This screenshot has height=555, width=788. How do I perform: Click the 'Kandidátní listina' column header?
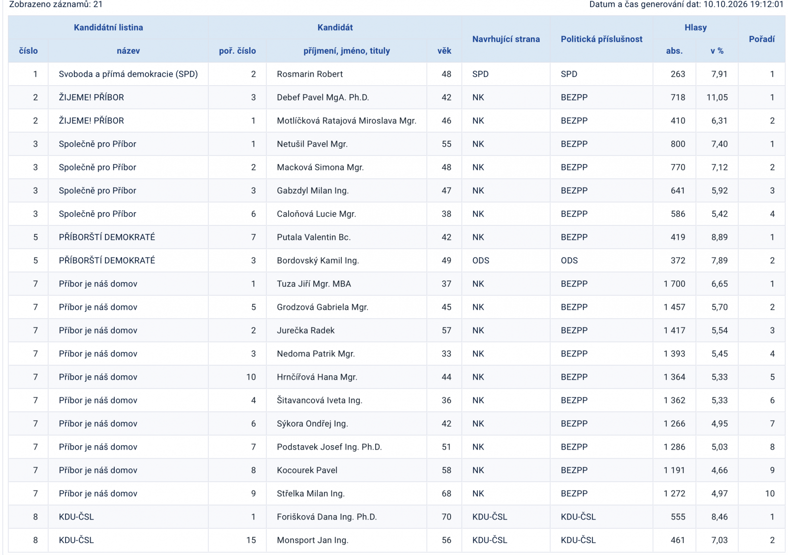pos(108,28)
